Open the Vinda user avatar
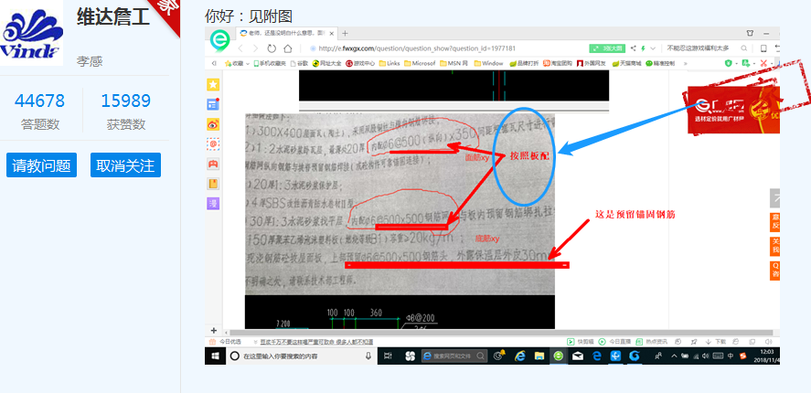This screenshot has height=393, width=811. (x=32, y=33)
